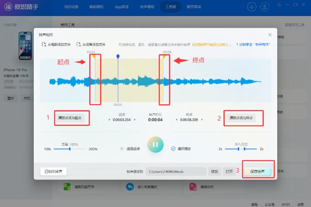The width and height of the screenshot is (311, 207).
Task: Increase start time 0:00:03.354 with right arrow
Action: pos(135,120)
